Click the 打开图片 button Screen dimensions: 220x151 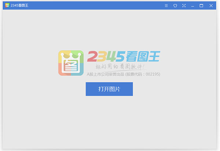(x=109, y=89)
